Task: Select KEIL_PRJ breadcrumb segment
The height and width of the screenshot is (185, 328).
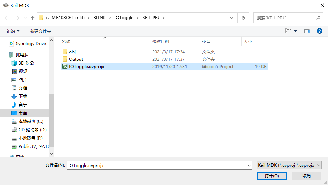Action: tap(150, 18)
